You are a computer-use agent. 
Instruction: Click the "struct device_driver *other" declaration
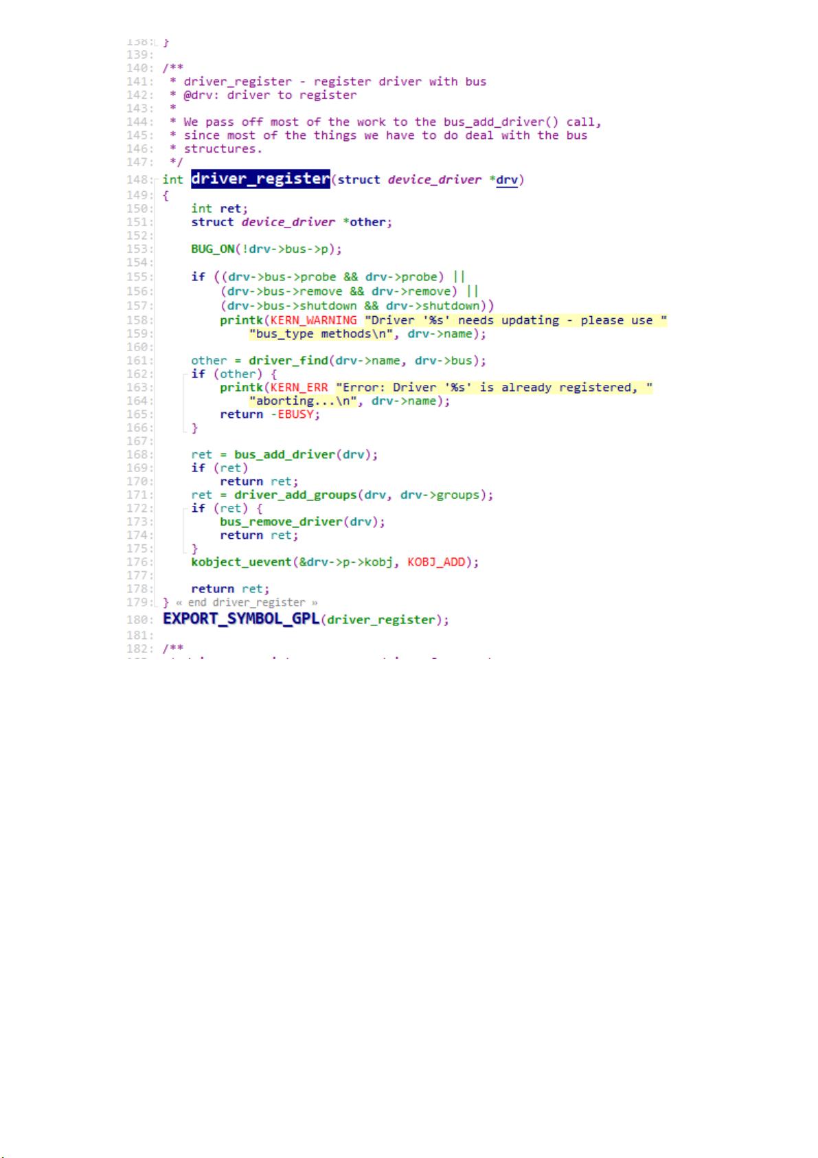pos(292,222)
